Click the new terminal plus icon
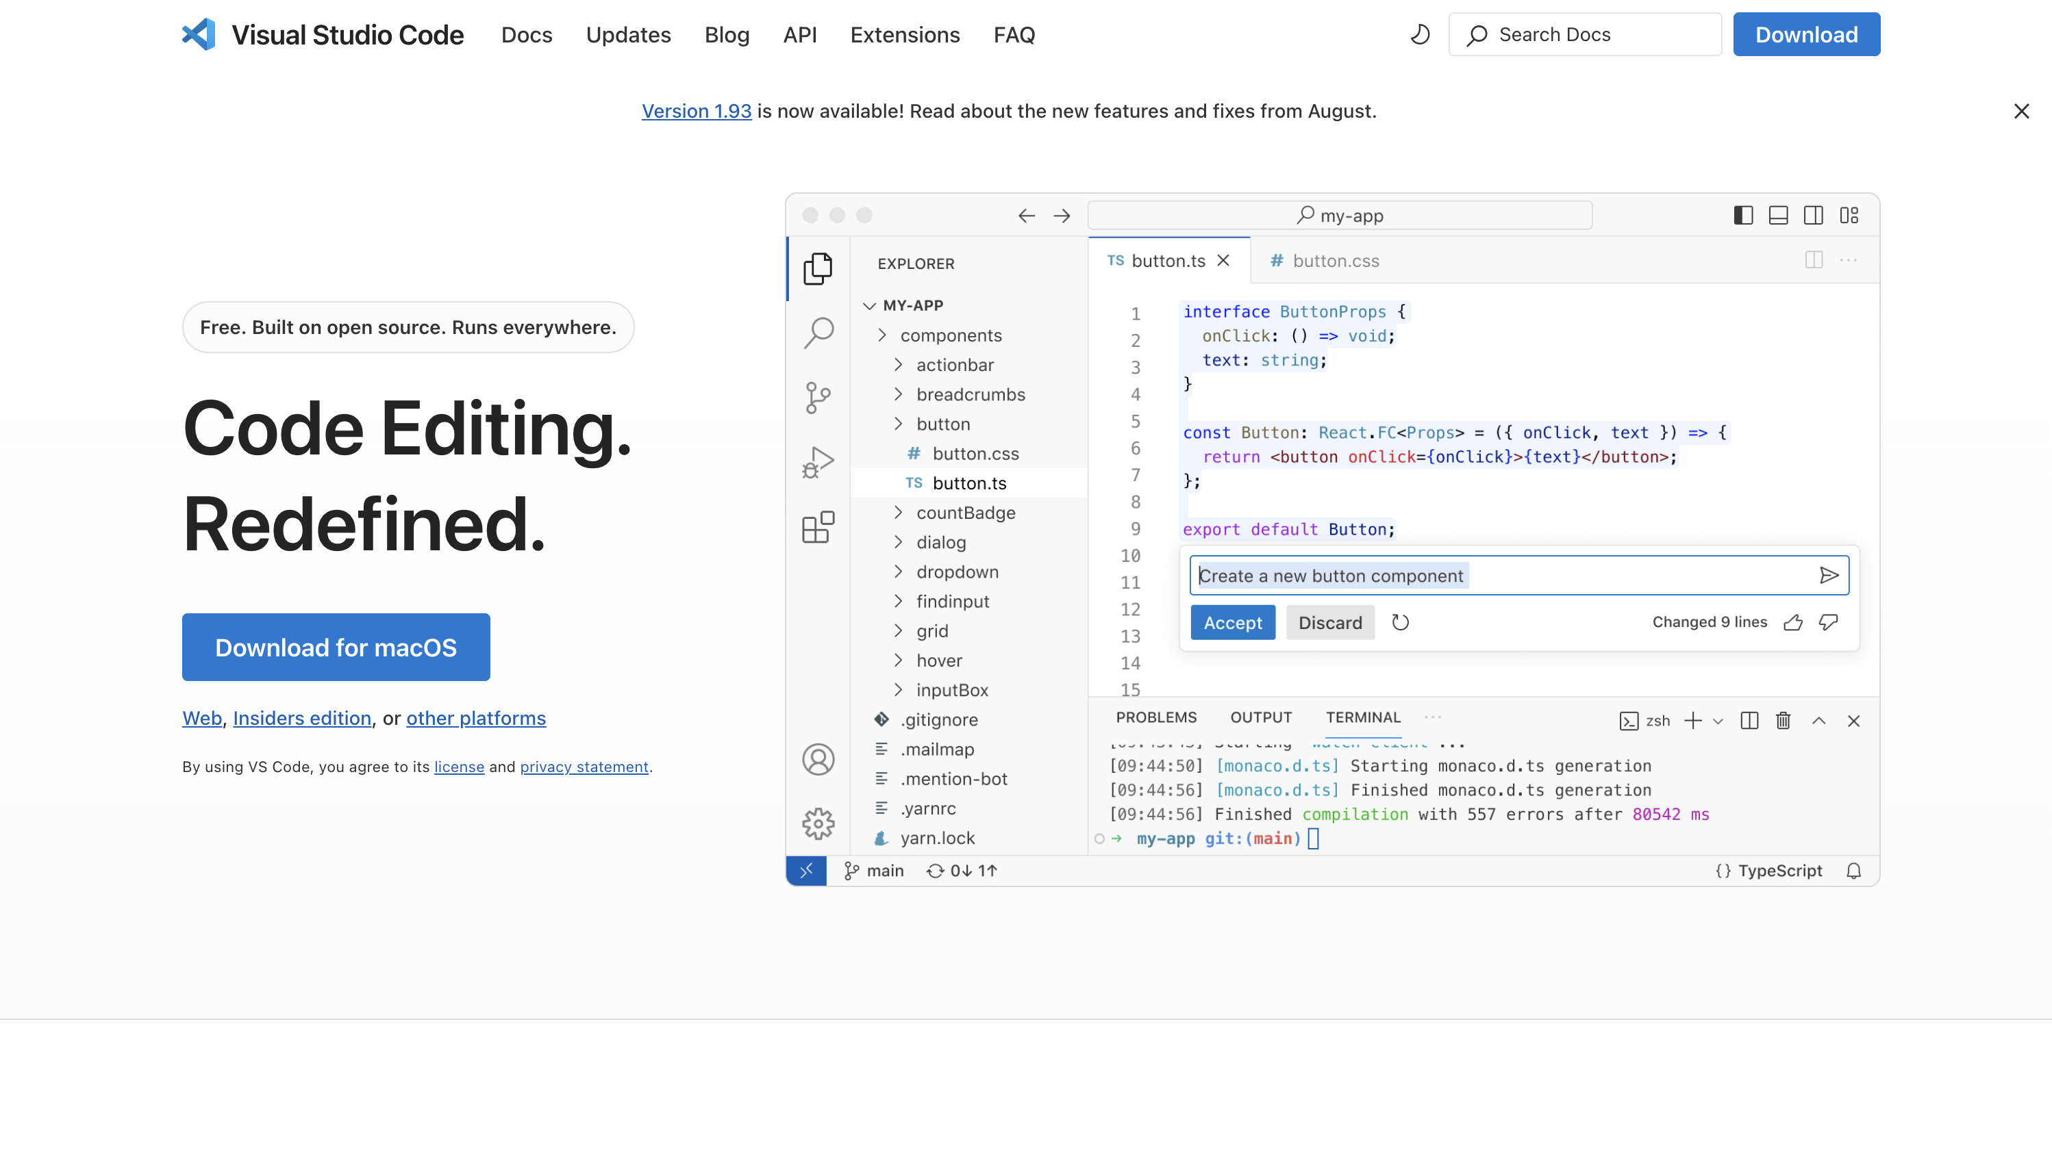Viewport: 2052px width, 1154px height. [x=1692, y=720]
